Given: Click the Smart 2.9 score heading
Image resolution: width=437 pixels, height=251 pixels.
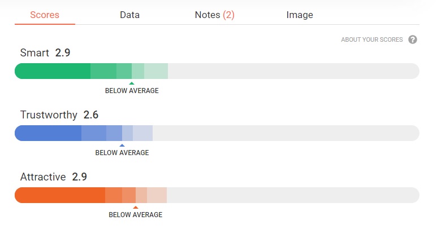Looking at the screenshot, I should (45, 53).
